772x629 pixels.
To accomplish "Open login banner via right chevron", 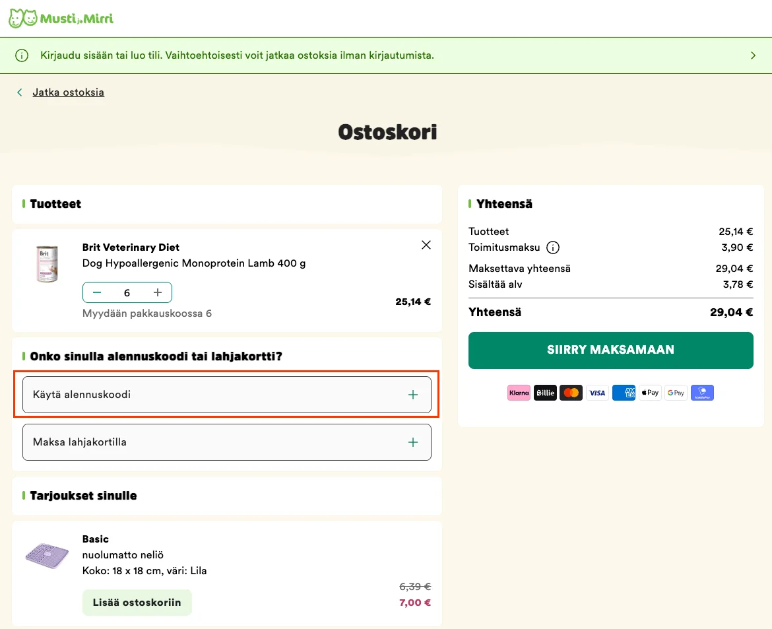I will click(753, 55).
